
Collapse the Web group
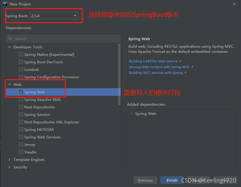click(x=10, y=84)
